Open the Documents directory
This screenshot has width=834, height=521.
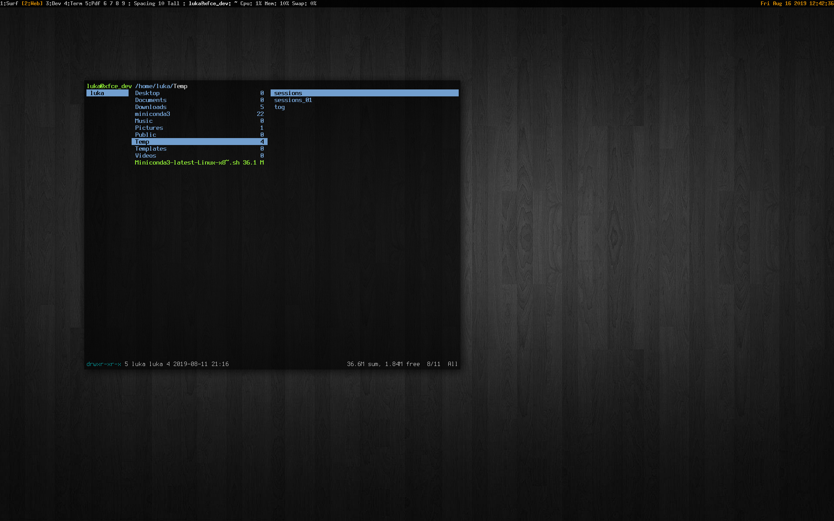tap(150, 100)
